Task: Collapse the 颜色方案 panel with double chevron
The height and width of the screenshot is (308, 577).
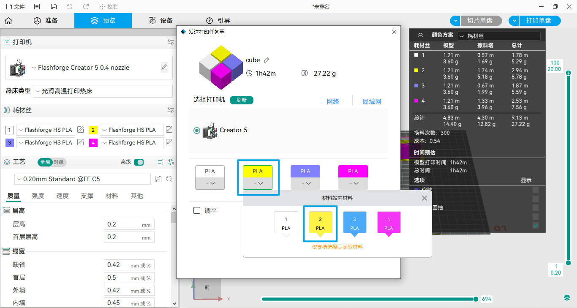Action: click(x=420, y=35)
